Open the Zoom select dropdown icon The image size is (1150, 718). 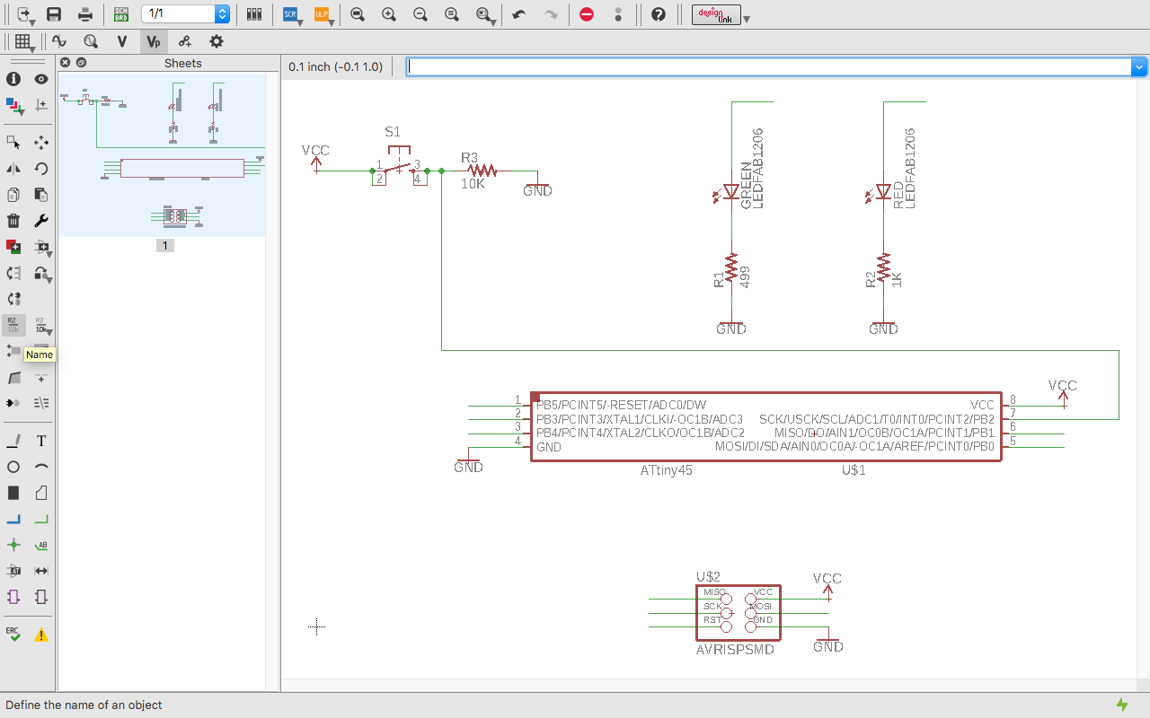(485, 14)
